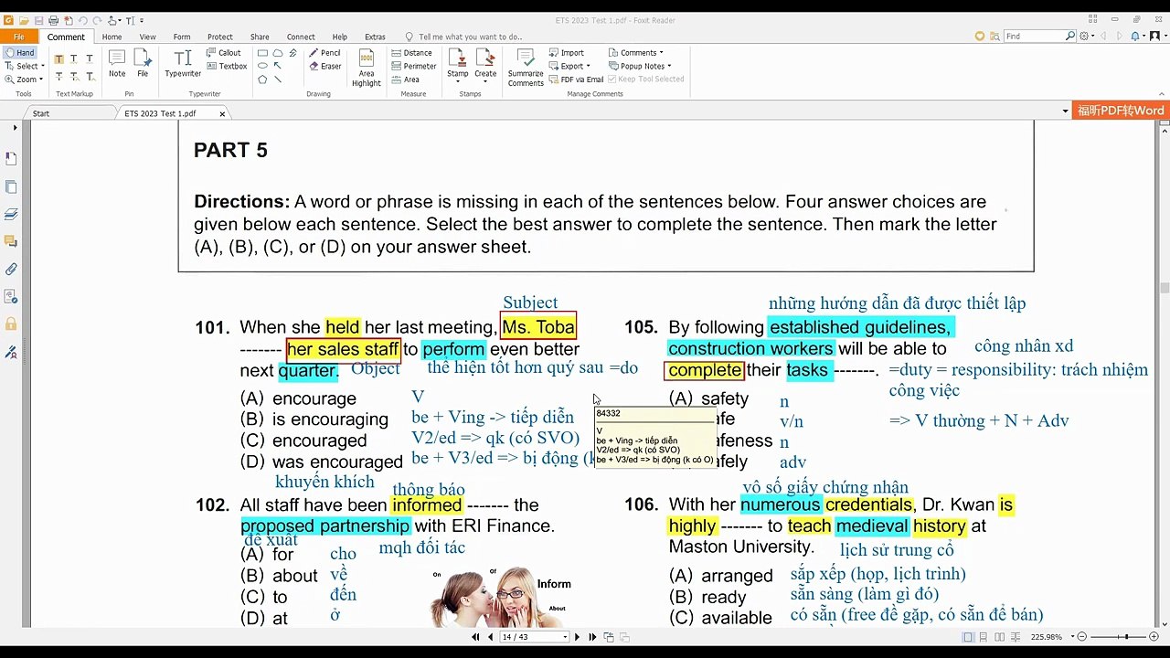Click Summarize Comments
Screen dimensions: 1170x658
526,68
